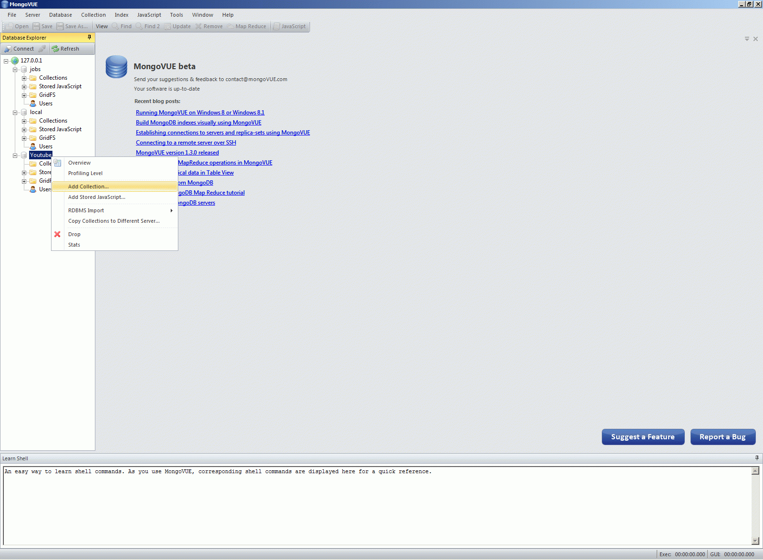Click the Learn Shell scrollbar up arrow

click(755, 471)
